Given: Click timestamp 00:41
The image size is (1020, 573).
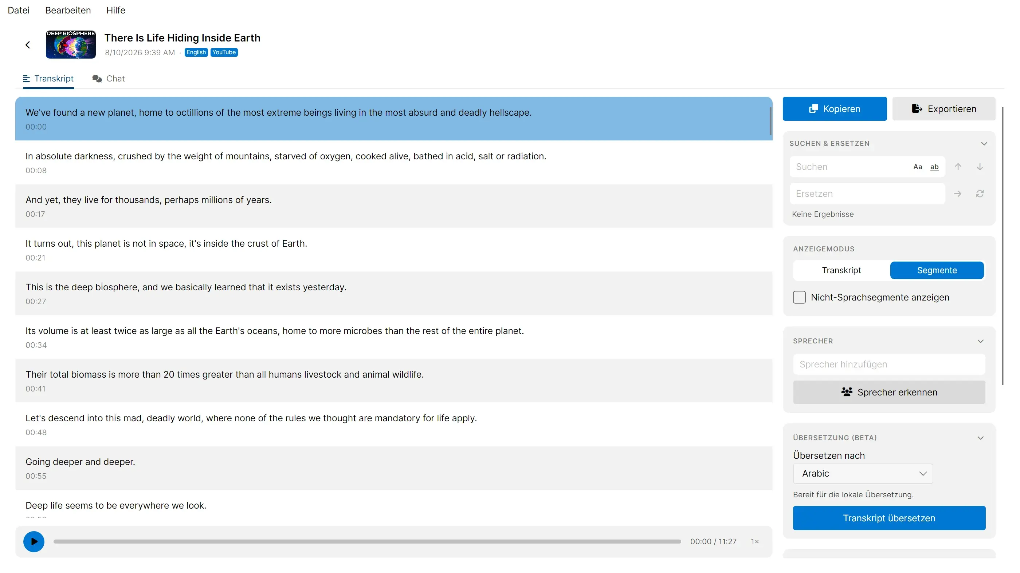Looking at the screenshot, I should coord(35,389).
